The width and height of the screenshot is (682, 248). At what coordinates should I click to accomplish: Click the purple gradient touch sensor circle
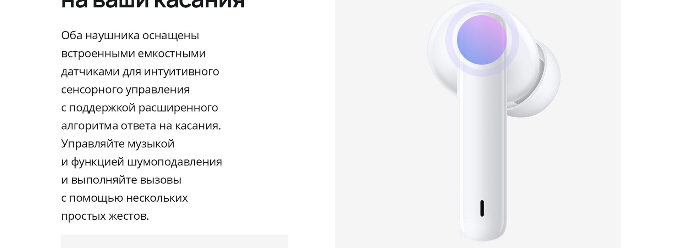(x=482, y=40)
